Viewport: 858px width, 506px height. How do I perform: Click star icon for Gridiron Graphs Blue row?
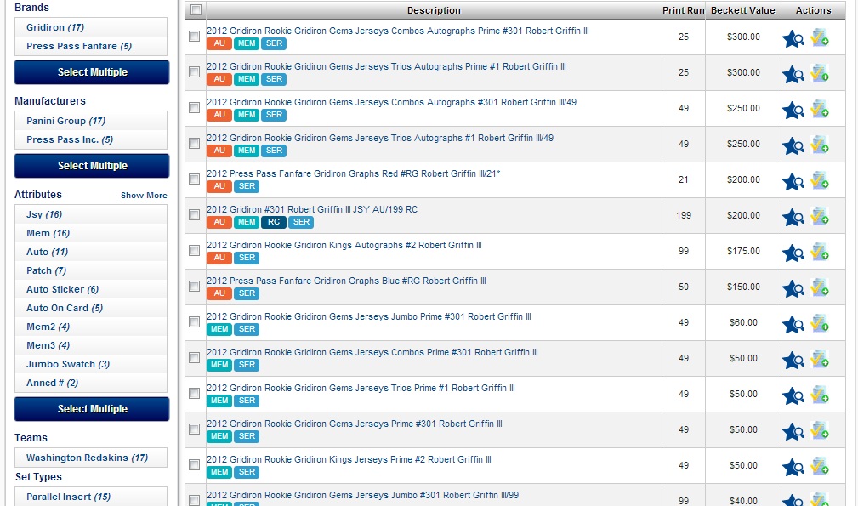click(x=793, y=289)
